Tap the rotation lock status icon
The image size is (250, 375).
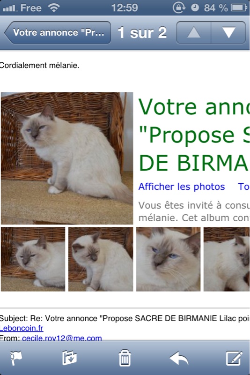pyautogui.click(x=179, y=8)
